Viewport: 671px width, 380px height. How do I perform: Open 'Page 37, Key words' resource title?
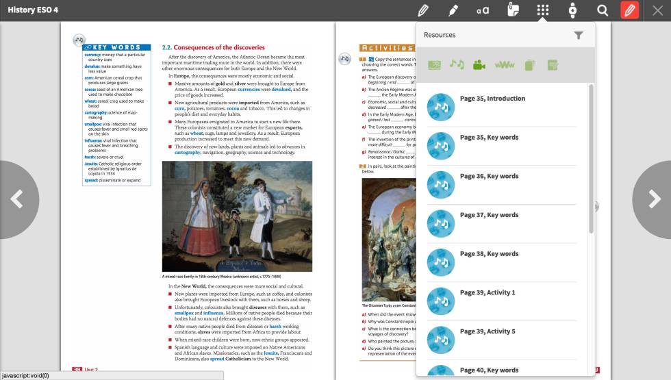point(489,215)
